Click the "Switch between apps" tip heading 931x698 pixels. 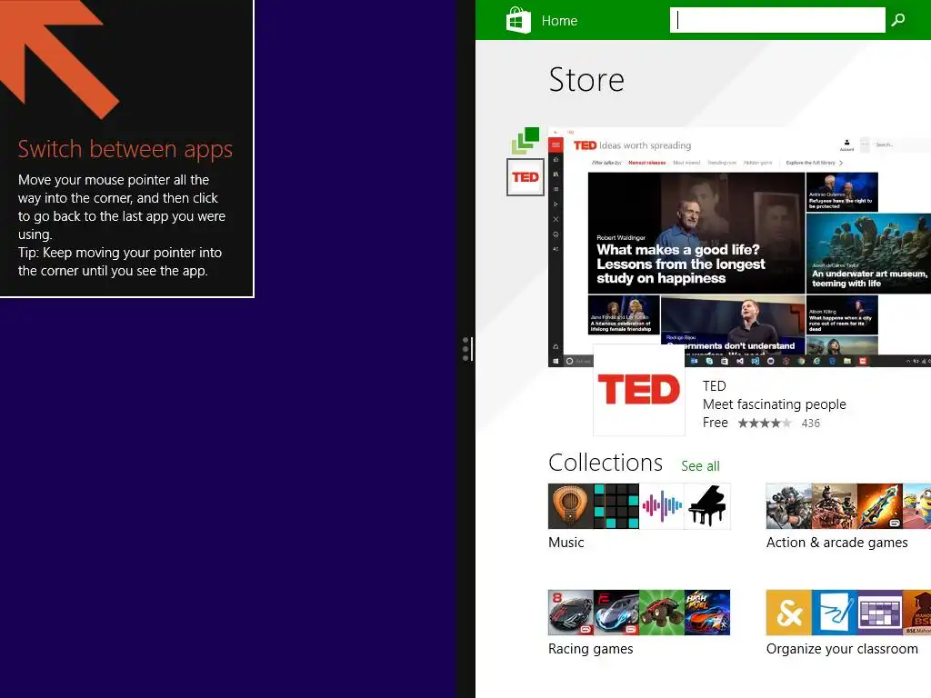point(125,149)
